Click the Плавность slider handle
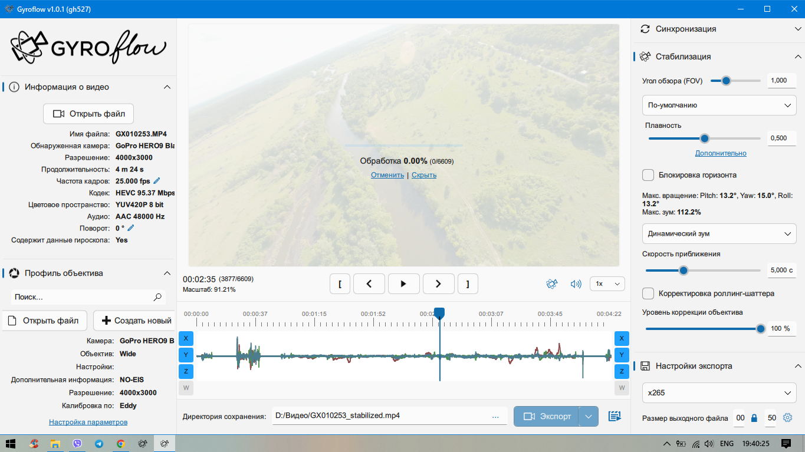 pos(705,138)
